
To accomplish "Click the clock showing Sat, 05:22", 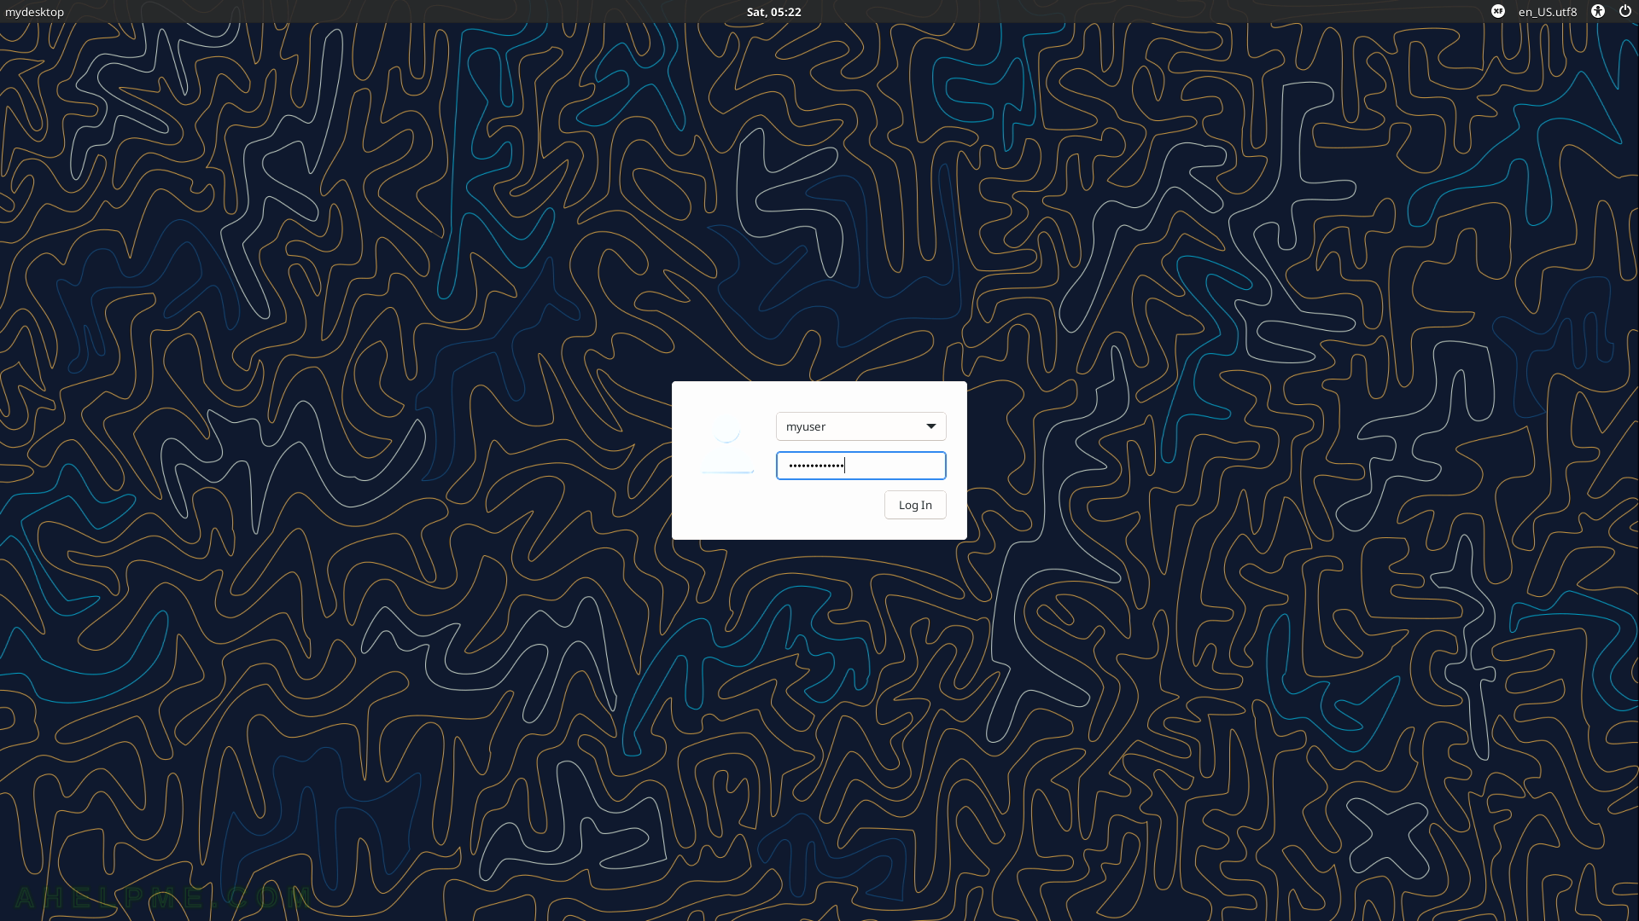I will click(773, 12).
